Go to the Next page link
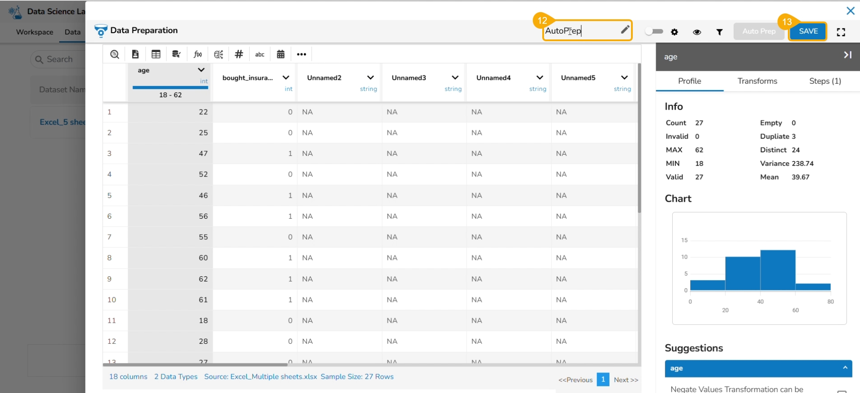The width and height of the screenshot is (860, 393). [x=626, y=380]
